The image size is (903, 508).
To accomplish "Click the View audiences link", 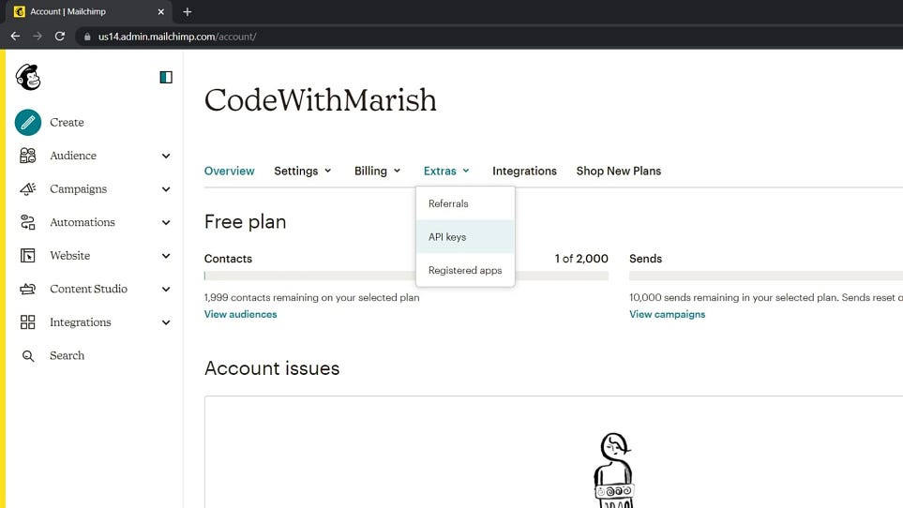I will tap(240, 314).
